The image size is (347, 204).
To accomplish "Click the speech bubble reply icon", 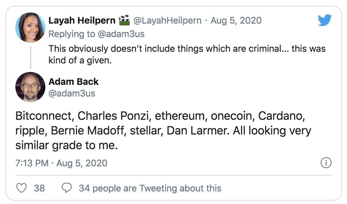I will click(66, 188).
